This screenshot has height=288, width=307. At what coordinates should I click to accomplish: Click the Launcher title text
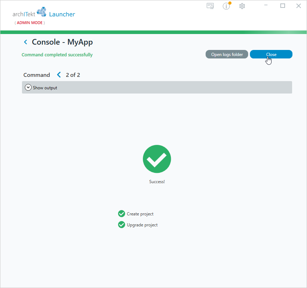point(62,14)
